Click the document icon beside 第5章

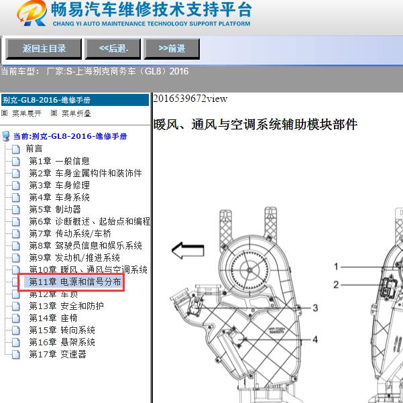pyautogui.click(x=15, y=210)
